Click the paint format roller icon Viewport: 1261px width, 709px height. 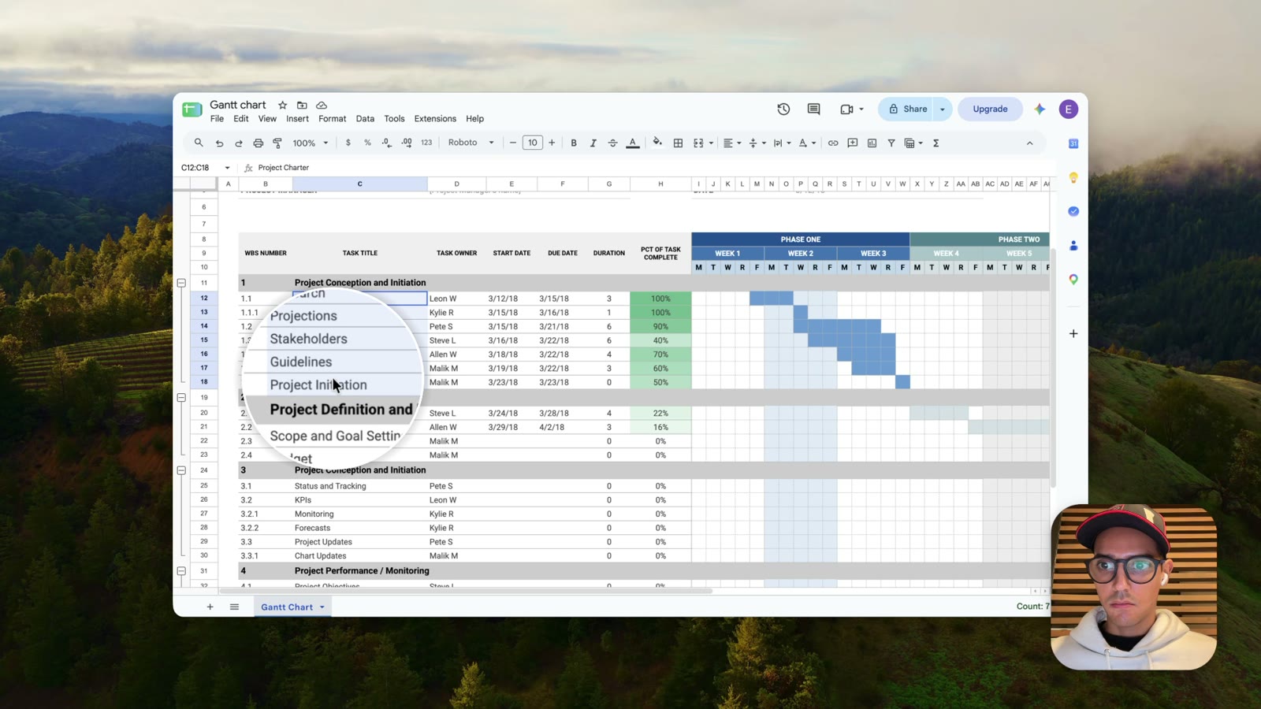click(x=277, y=143)
